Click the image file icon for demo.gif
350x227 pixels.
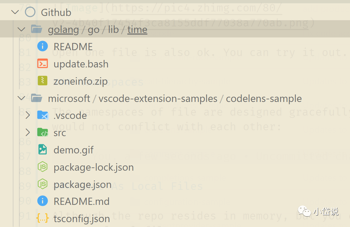point(42,149)
